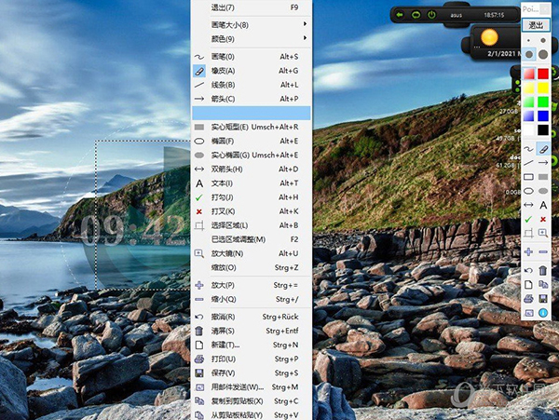The image size is (559, 420).
Task: Click the green power icon on desktop widget
Action: coord(431,14)
